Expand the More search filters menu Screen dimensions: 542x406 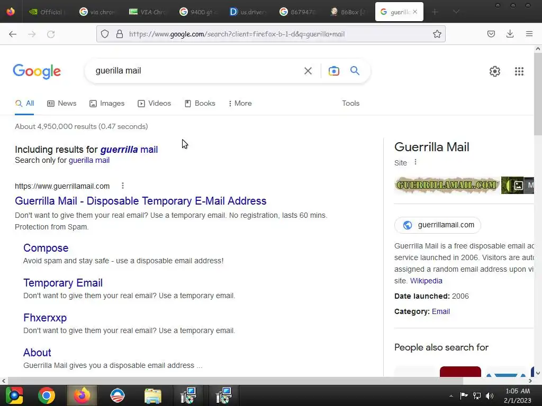pos(240,103)
